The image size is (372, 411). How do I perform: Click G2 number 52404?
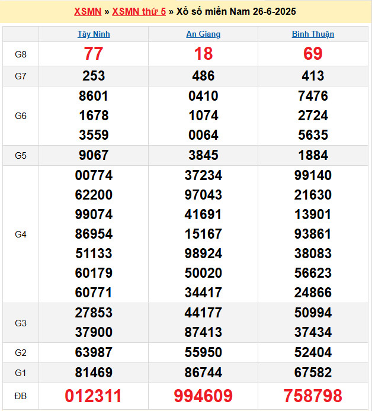point(313,352)
